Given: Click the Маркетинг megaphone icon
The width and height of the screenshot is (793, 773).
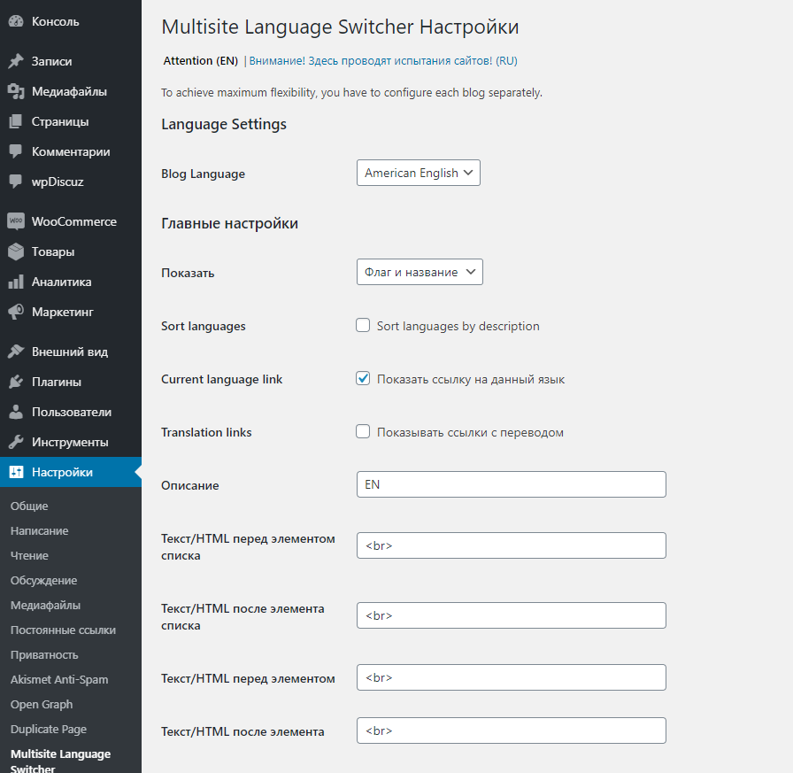Looking at the screenshot, I should coord(16,312).
